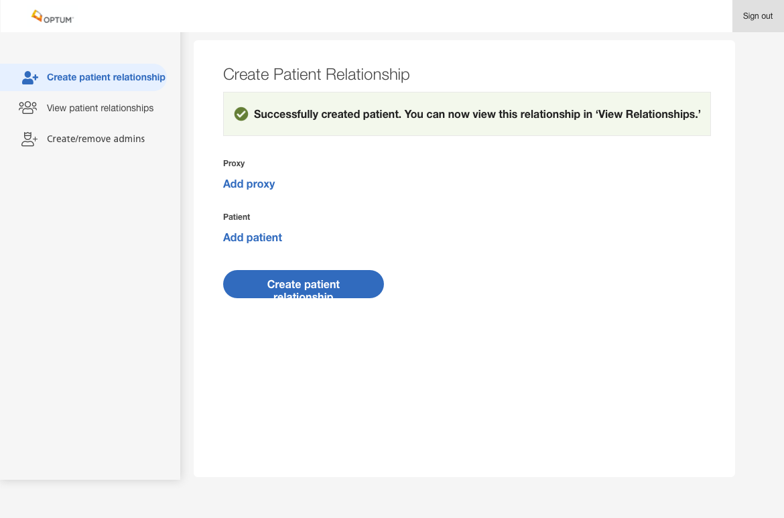Click the 'View Relationships.' text in the banner
Image resolution: width=784 pixels, height=518 pixels.
(649, 115)
